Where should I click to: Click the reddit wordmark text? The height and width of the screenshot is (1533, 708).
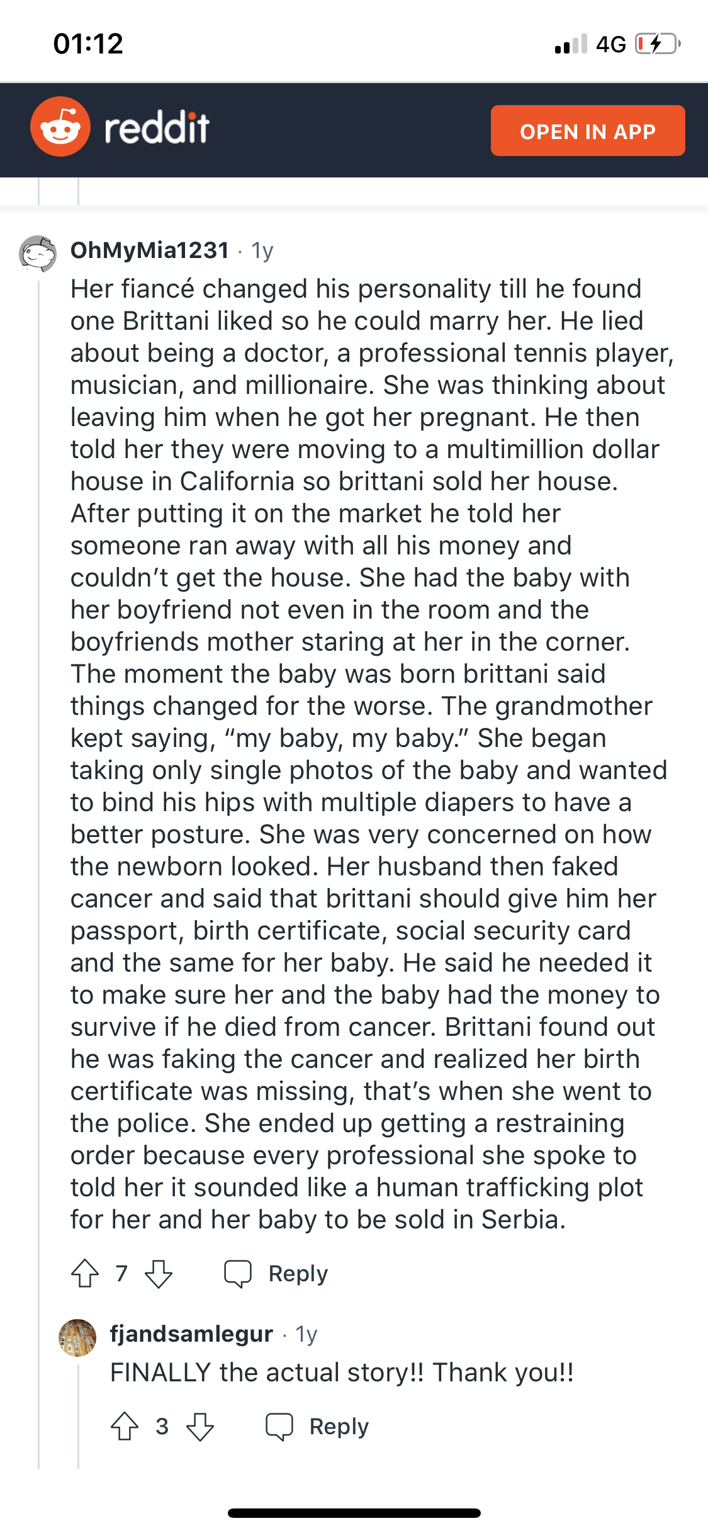(x=157, y=128)
